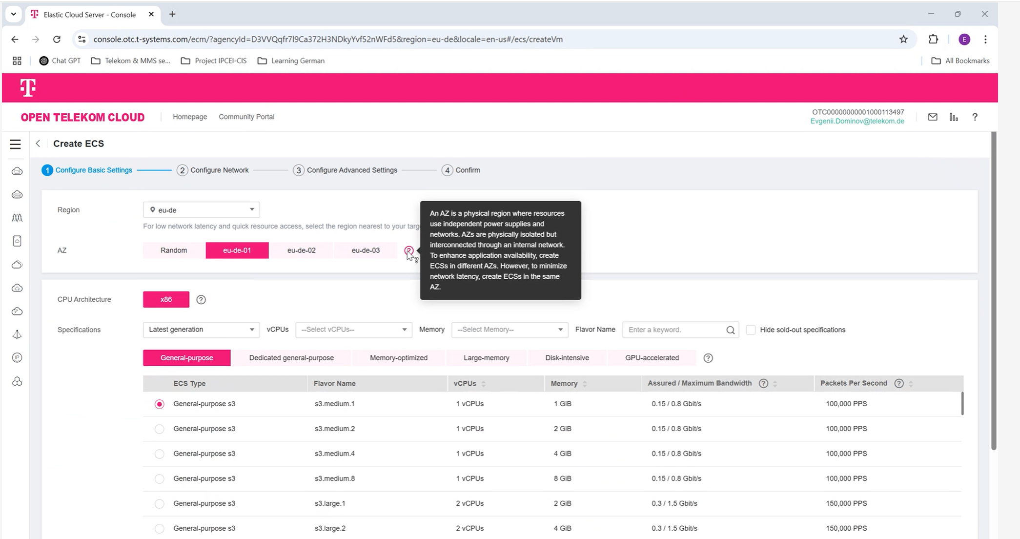Open the hamburger service list menu
This screenshot has height=539, width=1020.
[x=16, y=144]
